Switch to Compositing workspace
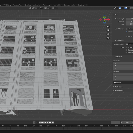Screen dimensions: 133x133 [x=57, y=5]
